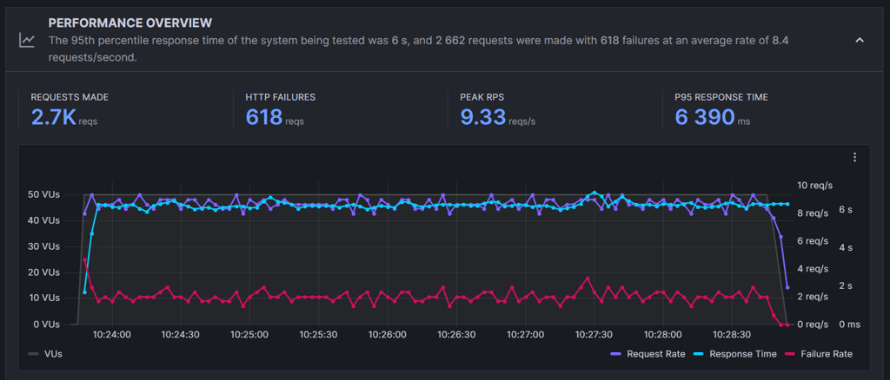Toggle the Response Time legend series

point(735,354)
